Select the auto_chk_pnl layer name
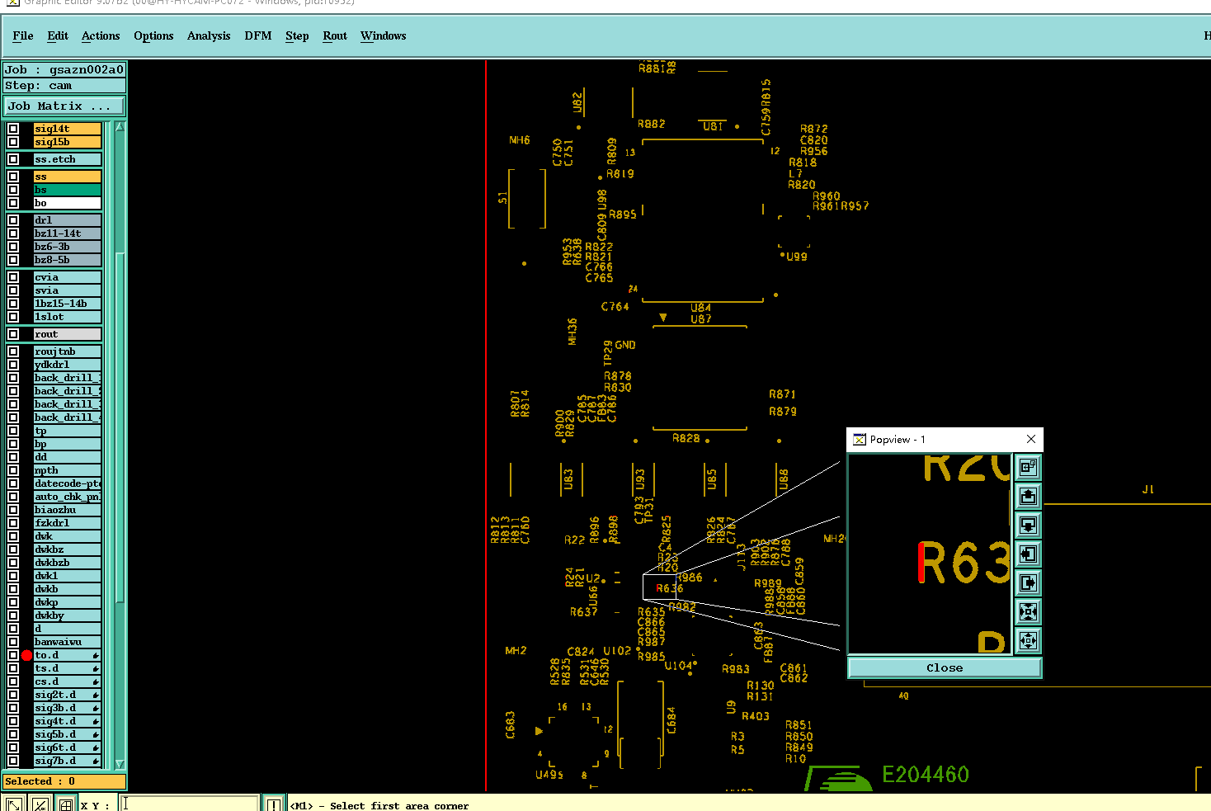This screenshot has height=811, width=1211. click(x=67, y=497)
